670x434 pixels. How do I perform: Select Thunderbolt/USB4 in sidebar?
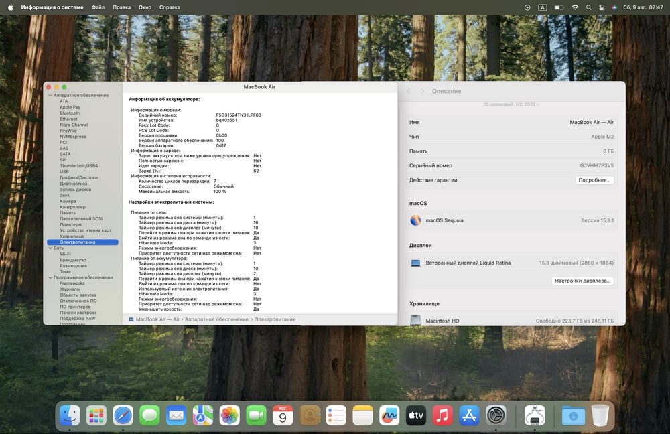click(x=78, y=165)
